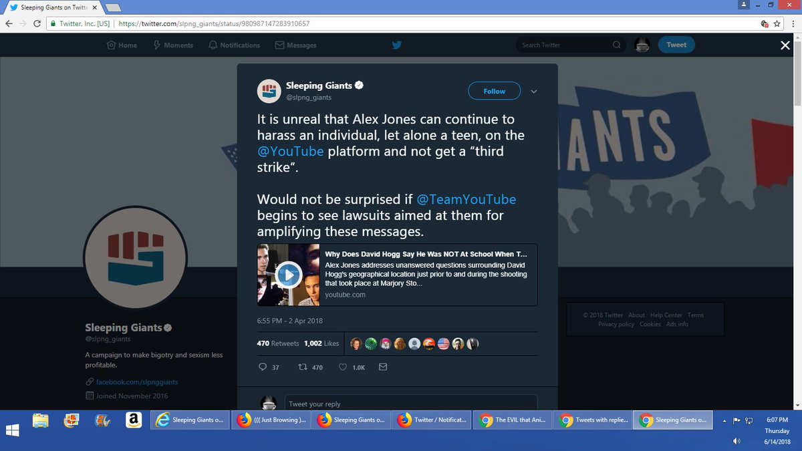Click the search magnifier icon in Twitter's search box
This screenshot has width=802, height=451.
[x=616, y=45]
